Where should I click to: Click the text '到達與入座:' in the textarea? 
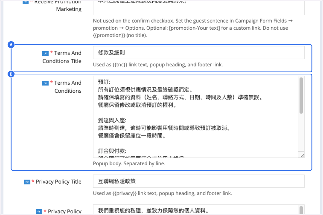pyautogui.click(x=112, y=120)
